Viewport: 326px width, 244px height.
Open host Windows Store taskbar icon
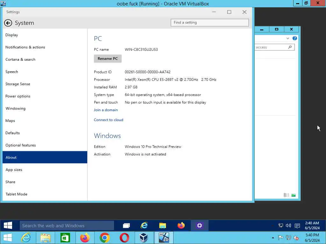coord(65,238)
